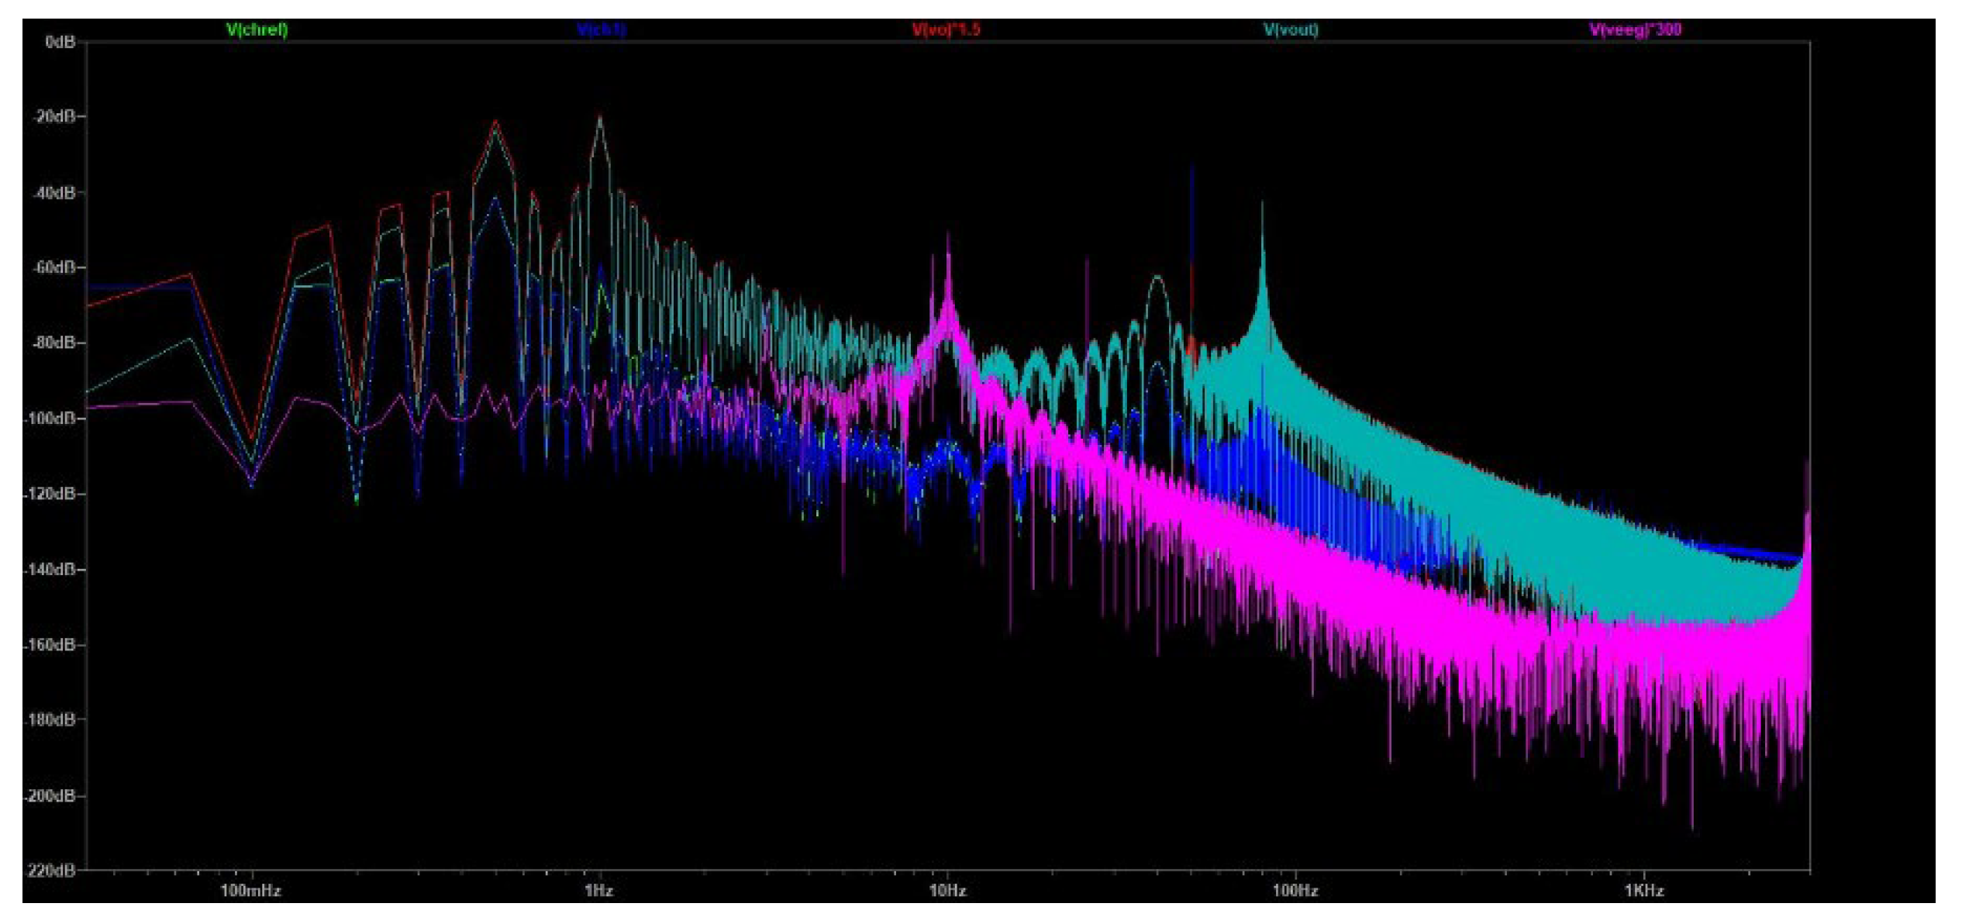Click the 1Hz frequency axis label
The image size is (1962, 924).
599,891
